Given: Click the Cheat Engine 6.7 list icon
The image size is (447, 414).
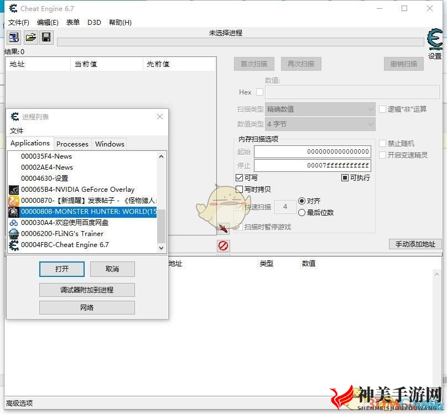Looking at the screenshot, I should tap(14, 245).
